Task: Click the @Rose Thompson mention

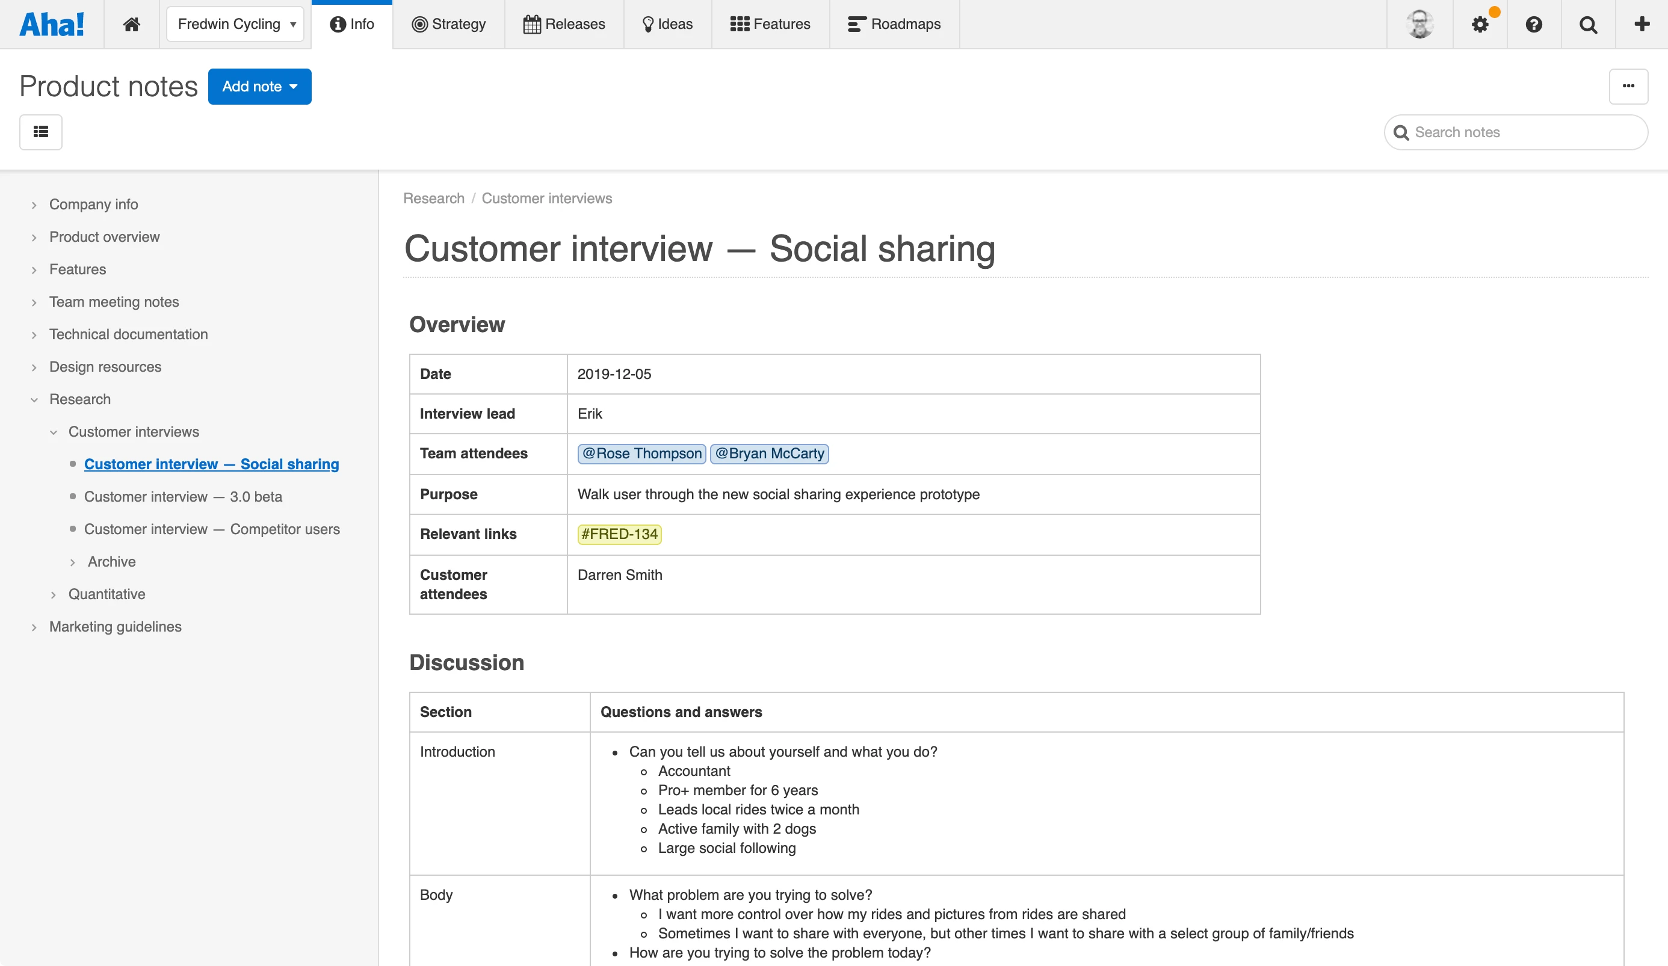Action: 641,454
